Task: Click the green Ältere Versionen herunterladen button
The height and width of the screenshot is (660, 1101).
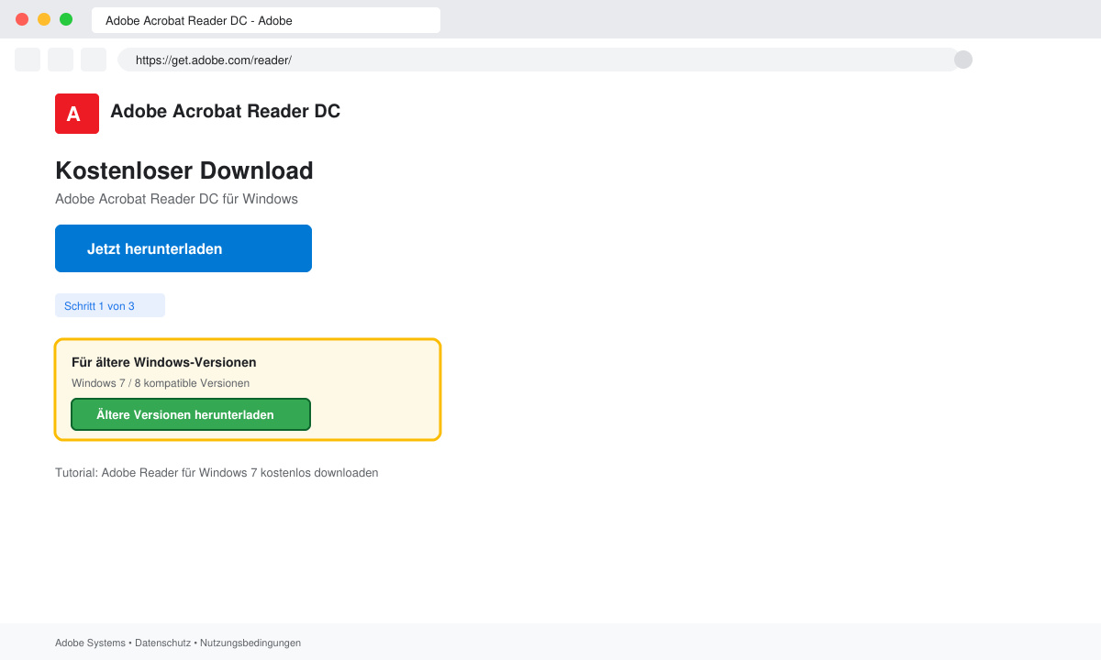Action: (191, 414)
